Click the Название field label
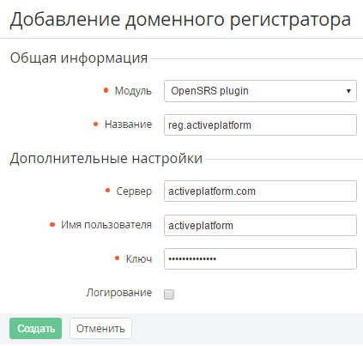The width and height of the screenshot is (363, 346). click(128, 124)
